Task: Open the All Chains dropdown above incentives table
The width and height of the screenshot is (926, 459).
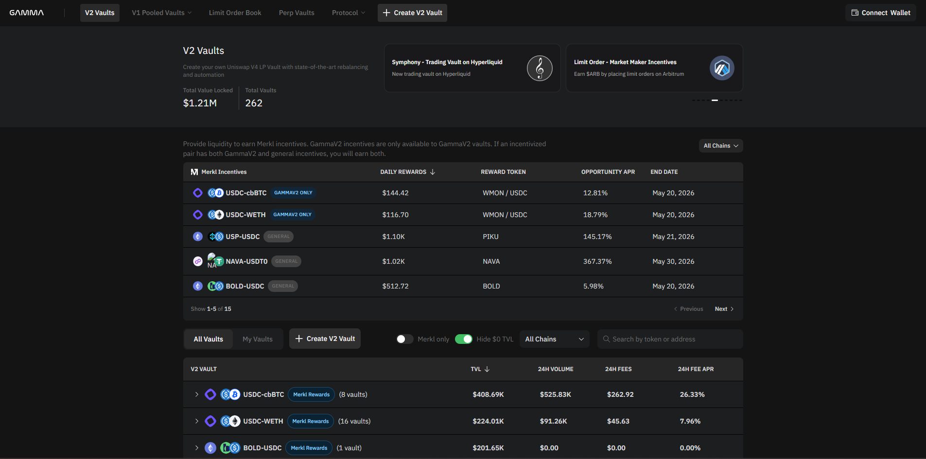Action: pos(721,146)
